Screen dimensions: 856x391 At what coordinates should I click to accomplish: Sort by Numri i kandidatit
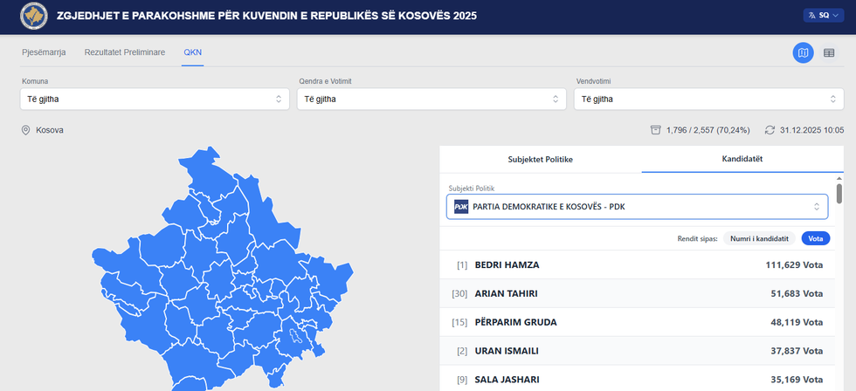coord(760,238)
